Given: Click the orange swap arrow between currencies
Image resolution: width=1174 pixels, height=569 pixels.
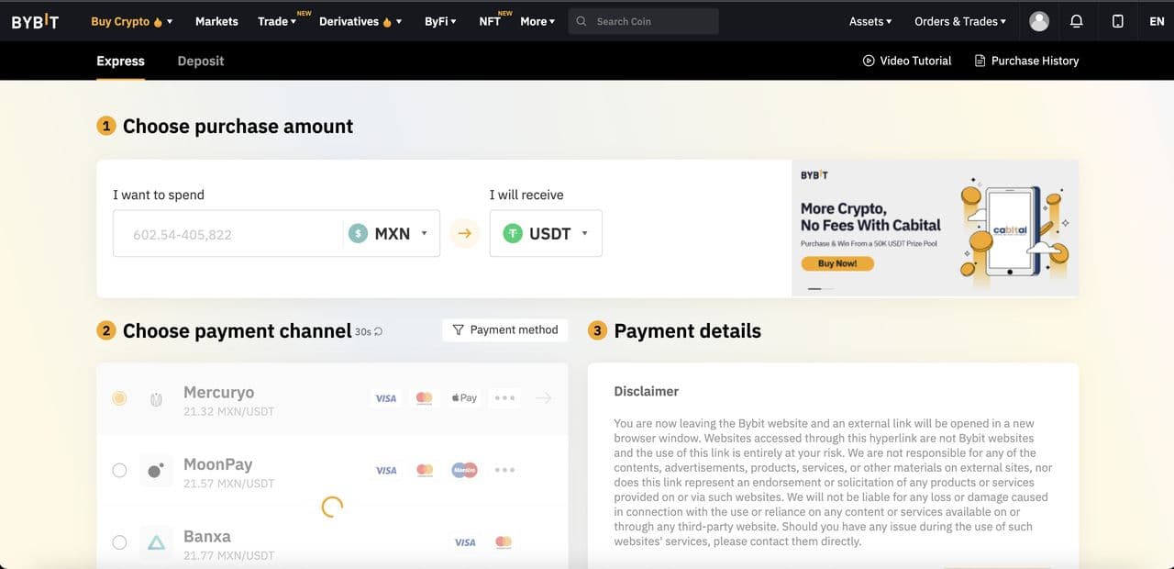Looking at the screenshot, I should 464,234.
